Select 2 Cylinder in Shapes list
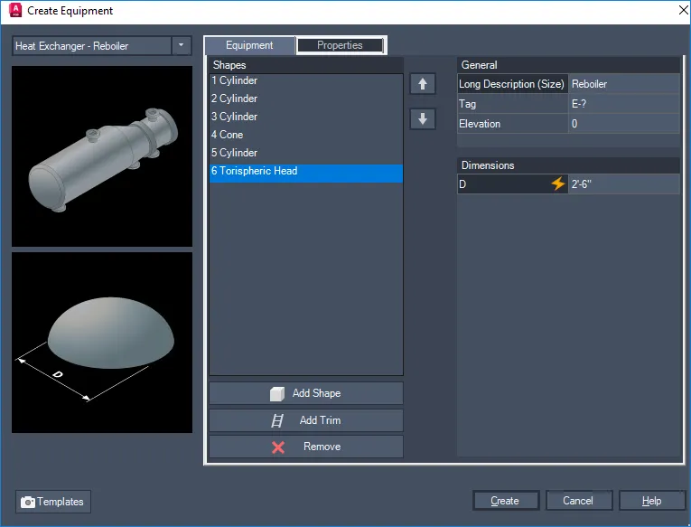This screenshot has width=691, height=527. 306,99
